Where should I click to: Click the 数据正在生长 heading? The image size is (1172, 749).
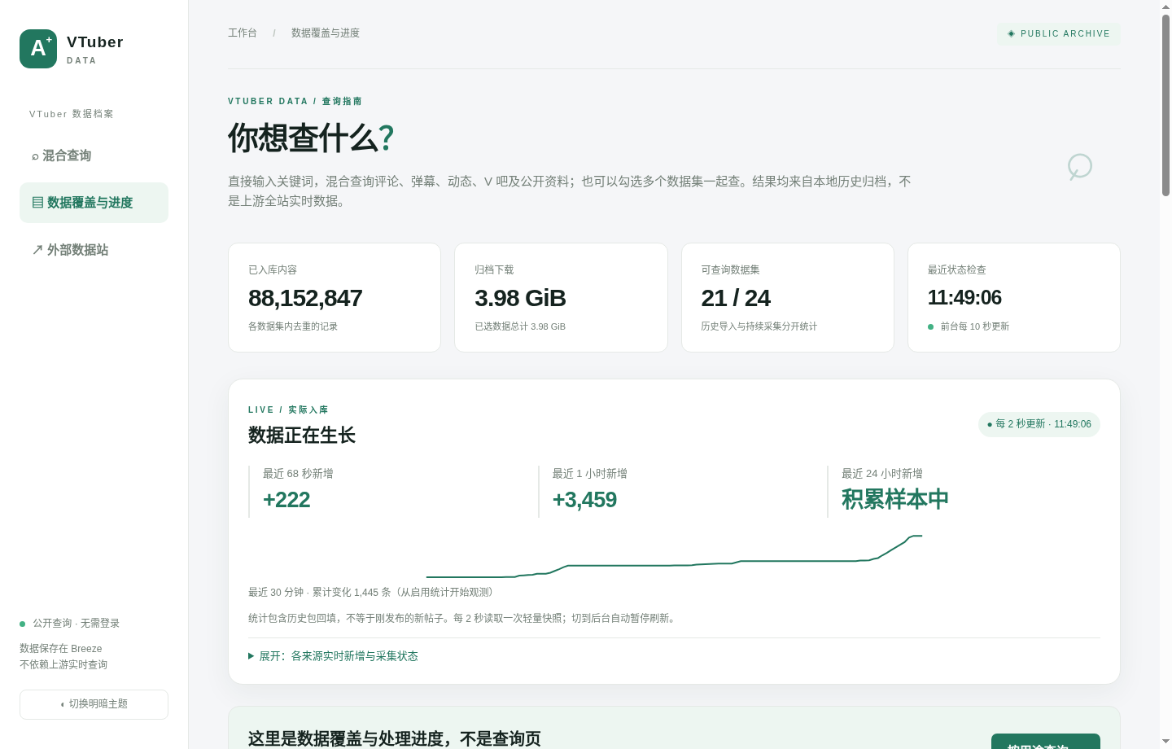(302, 436)
